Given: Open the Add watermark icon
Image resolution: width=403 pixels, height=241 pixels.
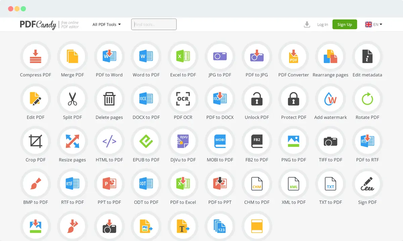Looking at the screenshot, I should (x=330, y=99).
